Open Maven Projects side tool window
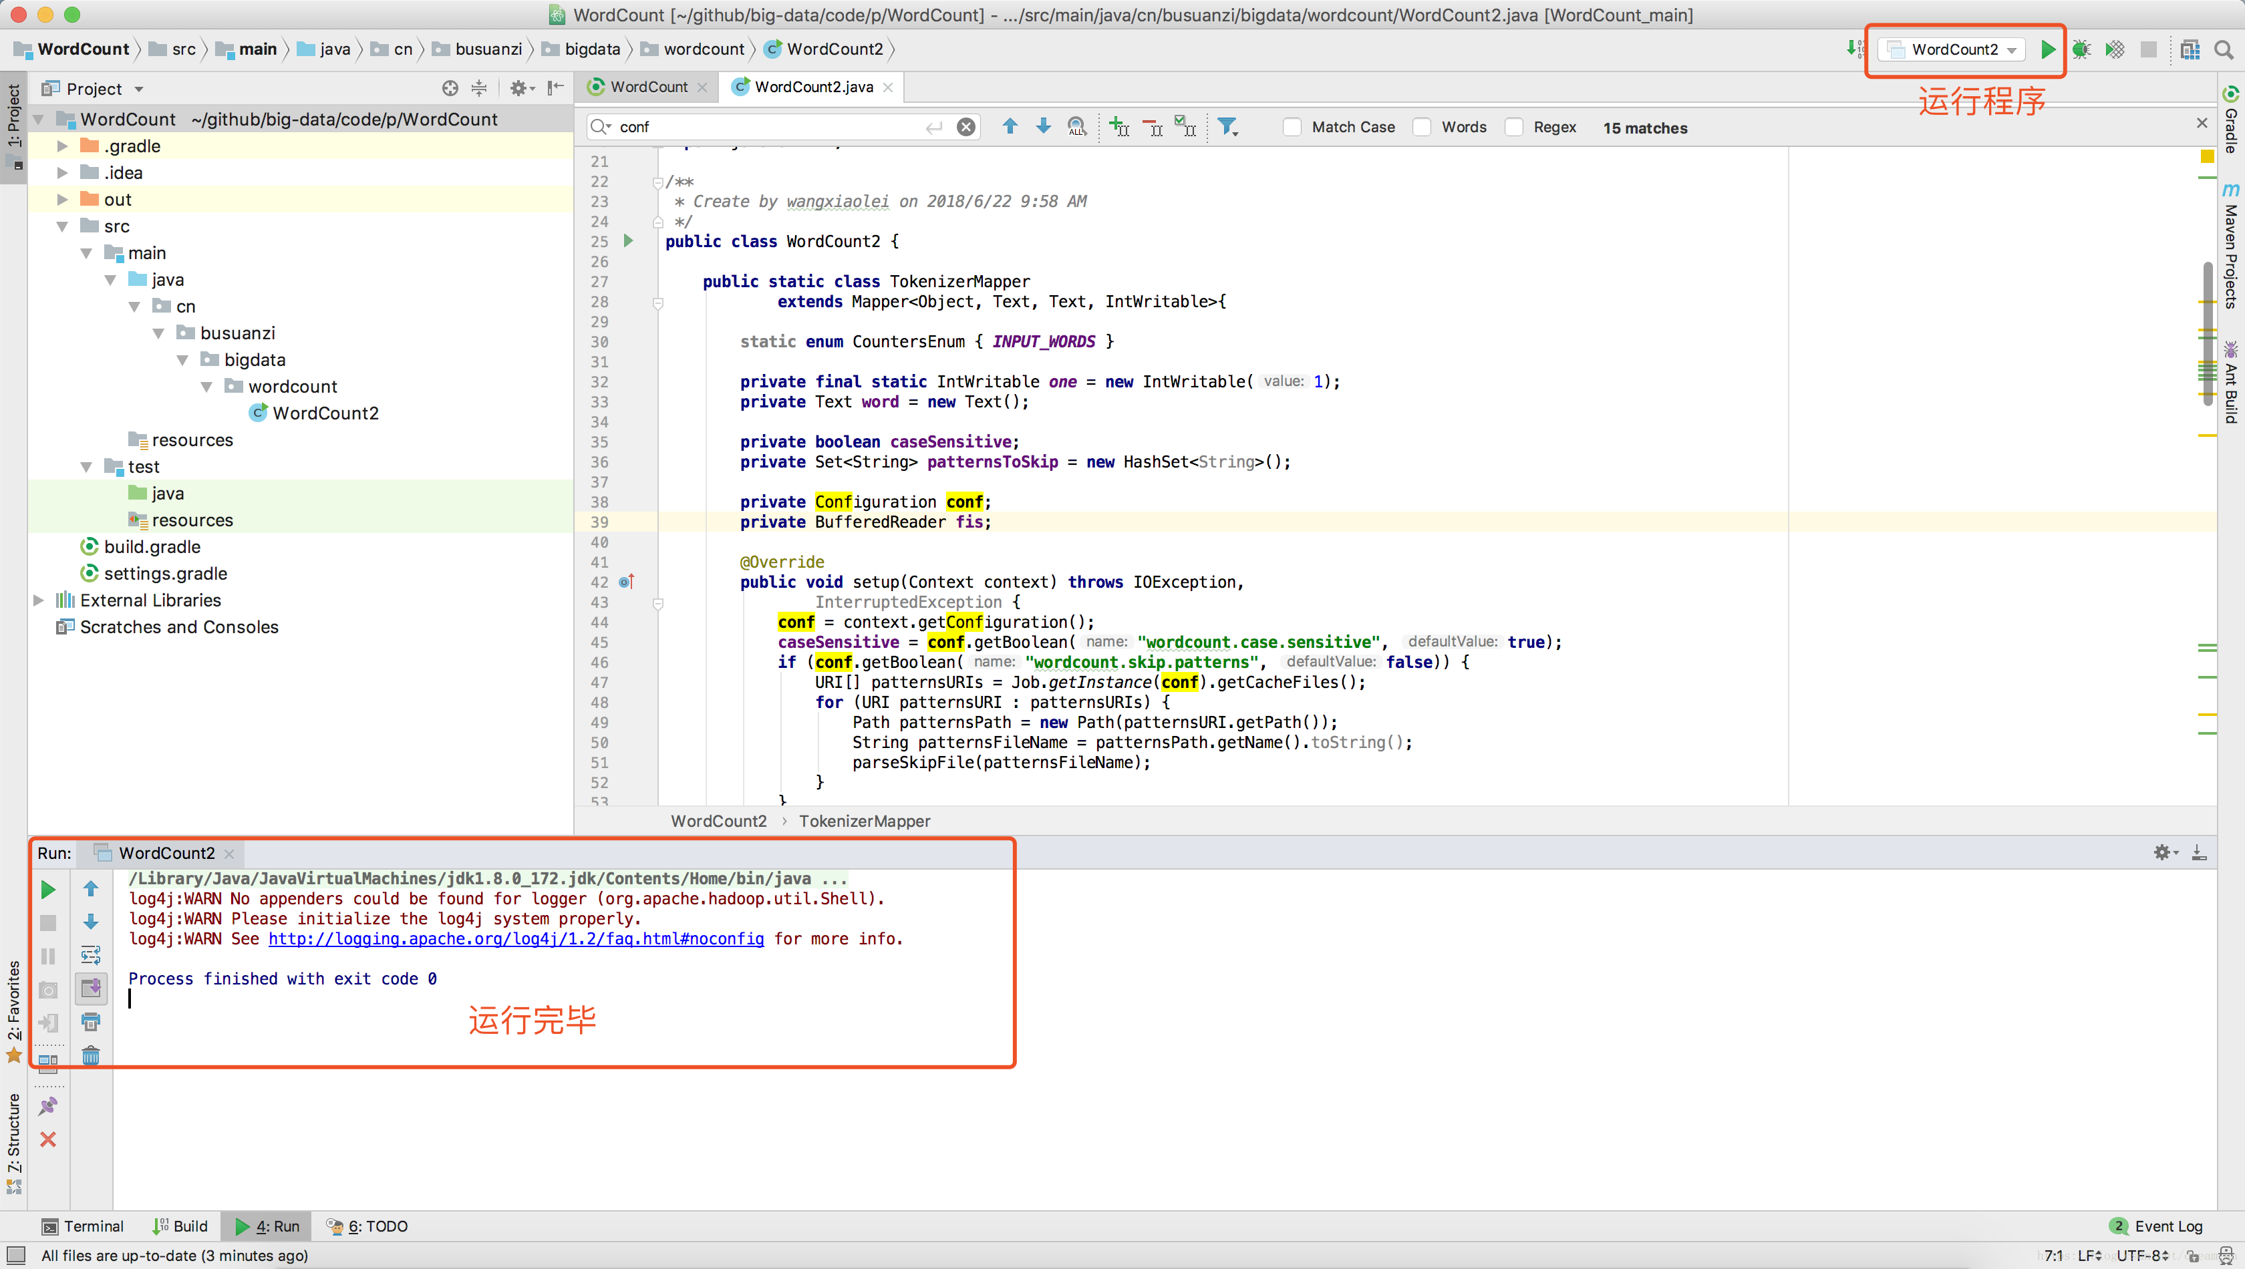 (x=2232, y=246)
